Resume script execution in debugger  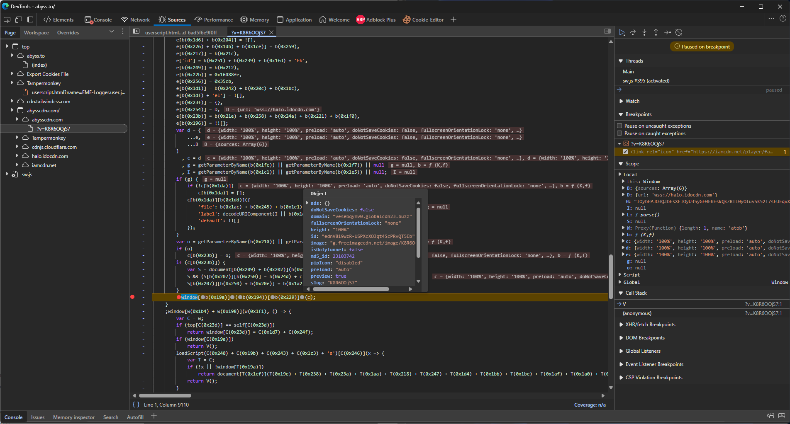tap(622, 32)
